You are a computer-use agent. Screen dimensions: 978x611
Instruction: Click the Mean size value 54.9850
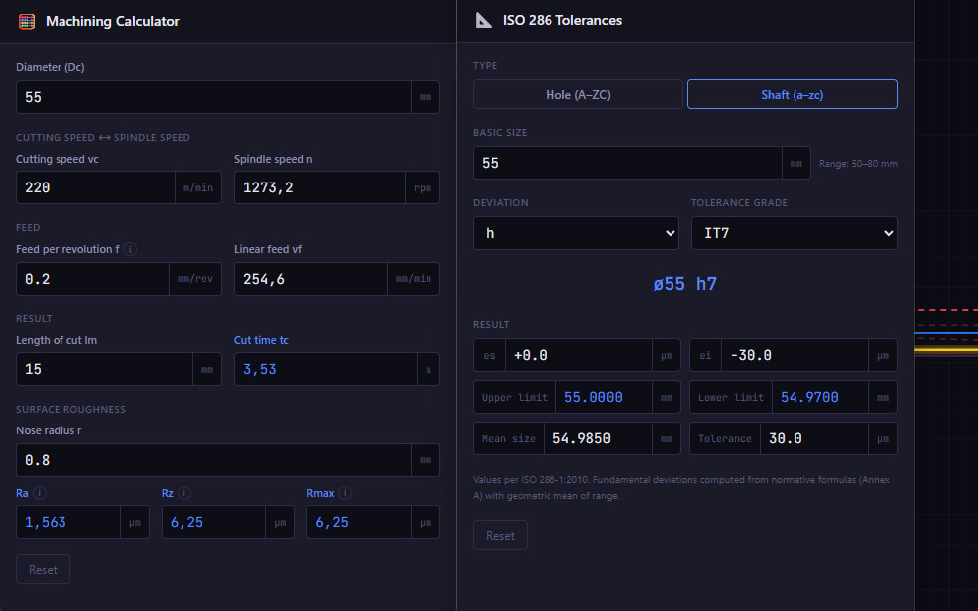click(581, 439)
